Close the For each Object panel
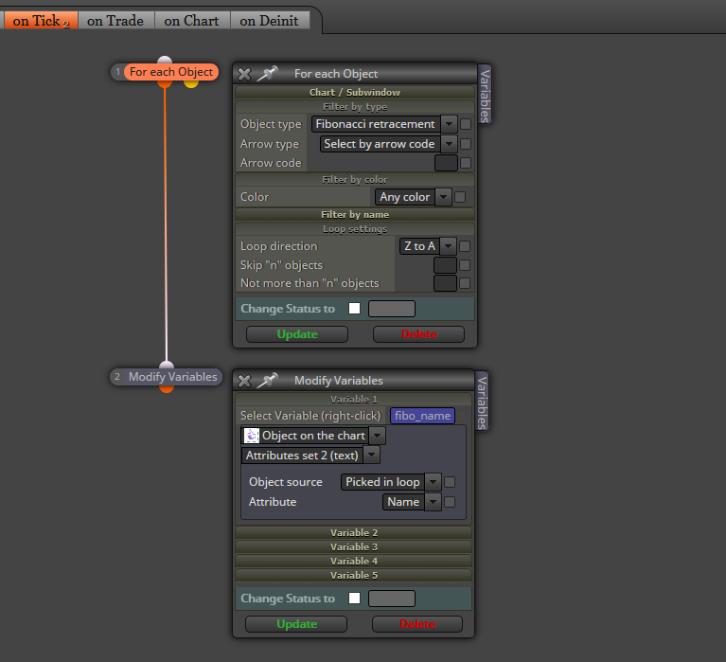Screen dimensions: 726x662 [x=244, y=74]
